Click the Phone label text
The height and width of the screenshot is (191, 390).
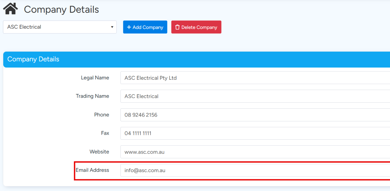pyautogui.click(x=101, y=115)
